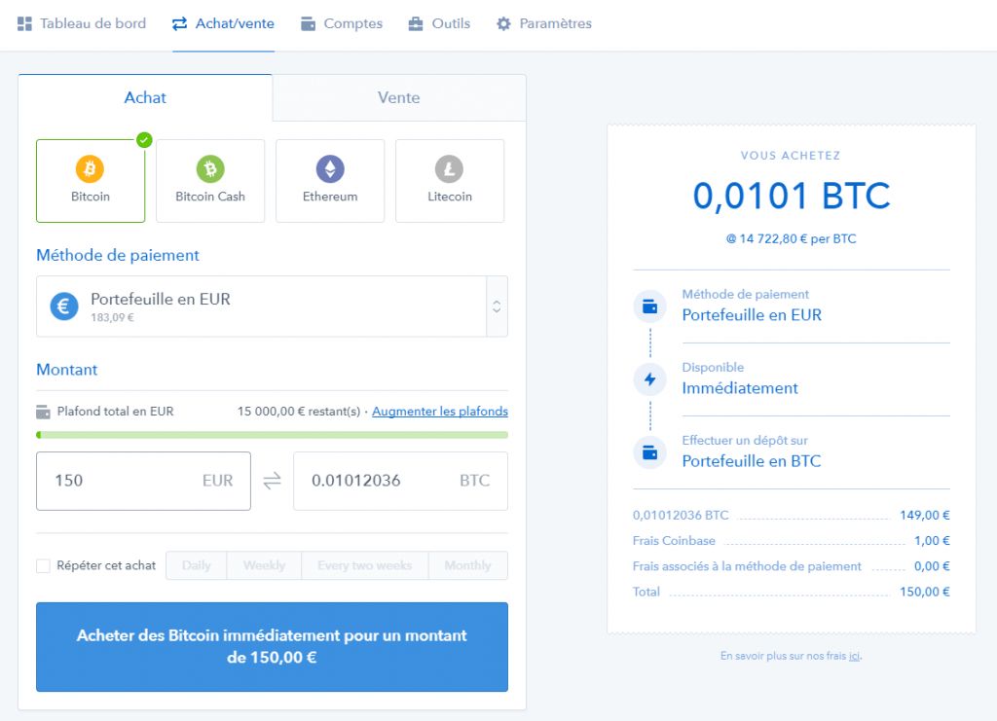This screenshot has height=721, width=997.
Task: Select Every two weeks repeat frequency
Action: [x=365, y=565]
